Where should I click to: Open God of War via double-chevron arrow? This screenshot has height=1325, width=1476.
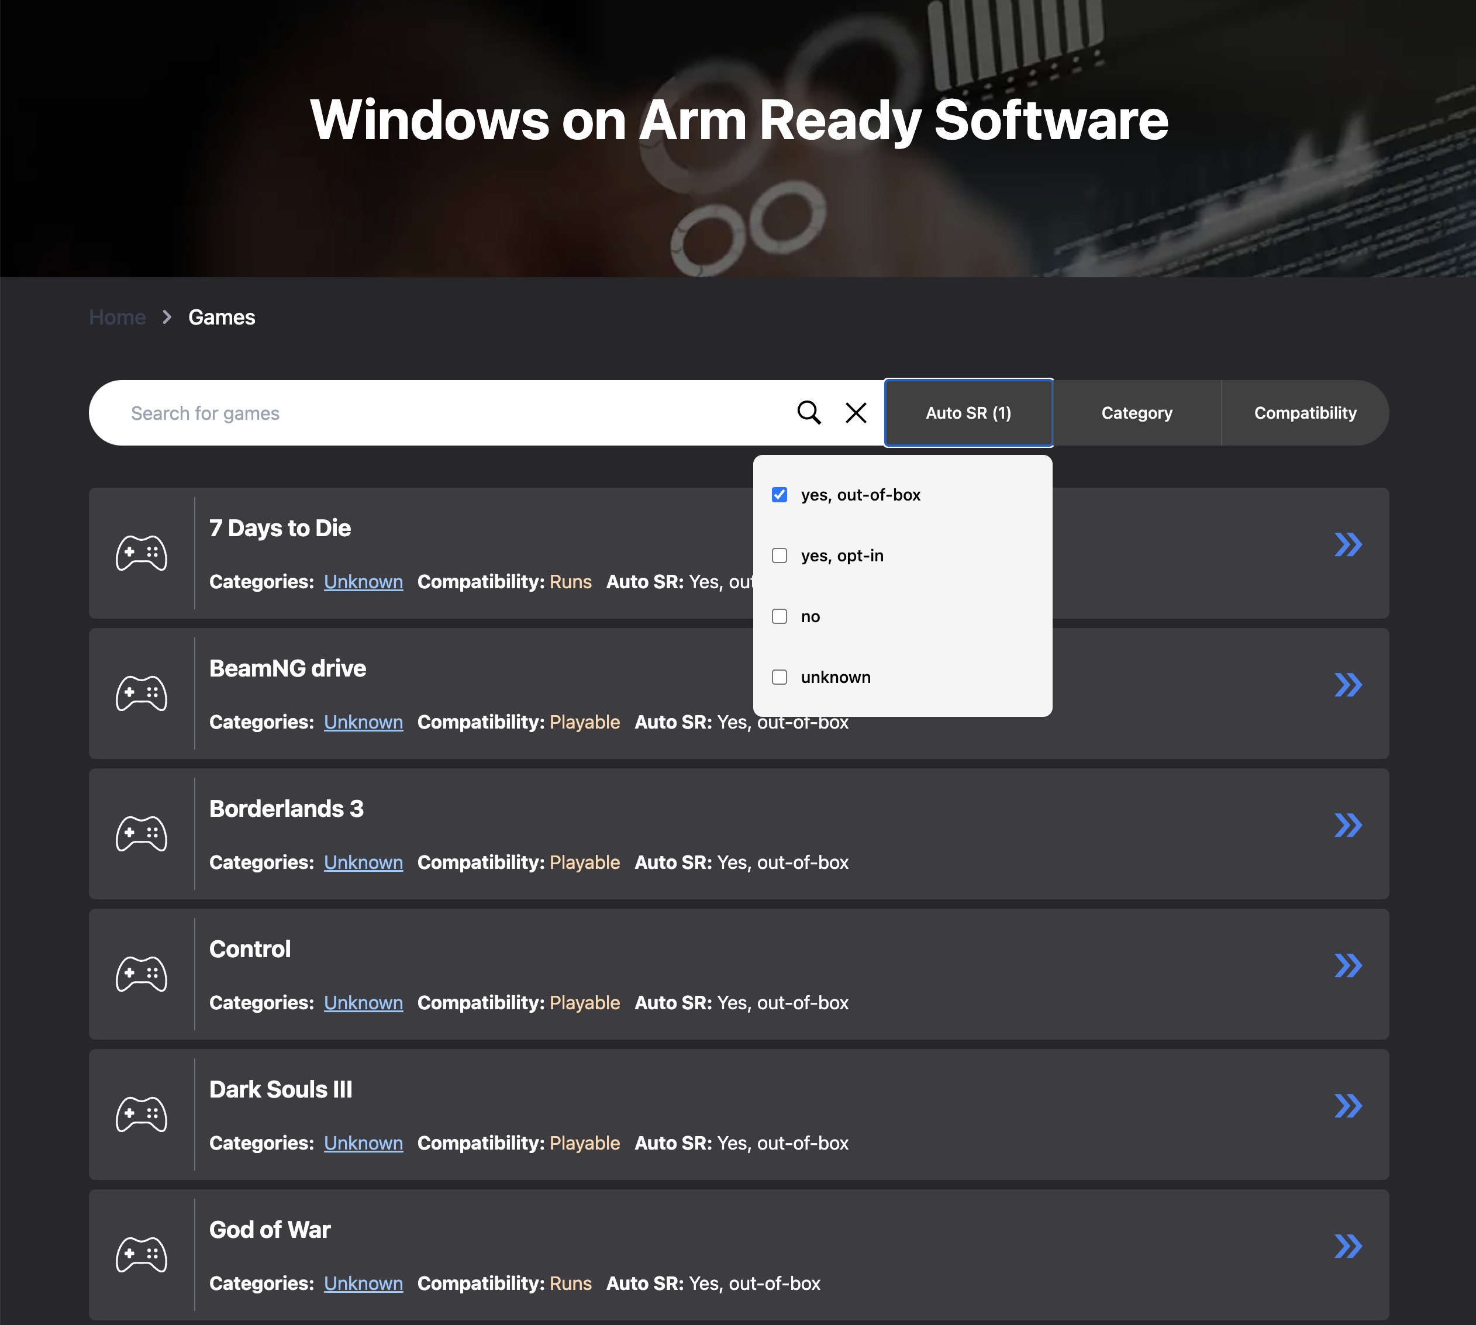[x=1348, y=1247]
